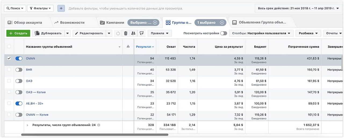Toggle 'Посмотреть настройки' switch
Screen dimensions: 344x138
pos(224,33)
